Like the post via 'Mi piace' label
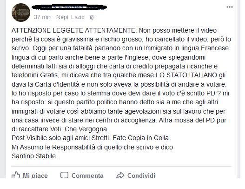This screenshot has height=189, width=245. click(x=35, y=175)
